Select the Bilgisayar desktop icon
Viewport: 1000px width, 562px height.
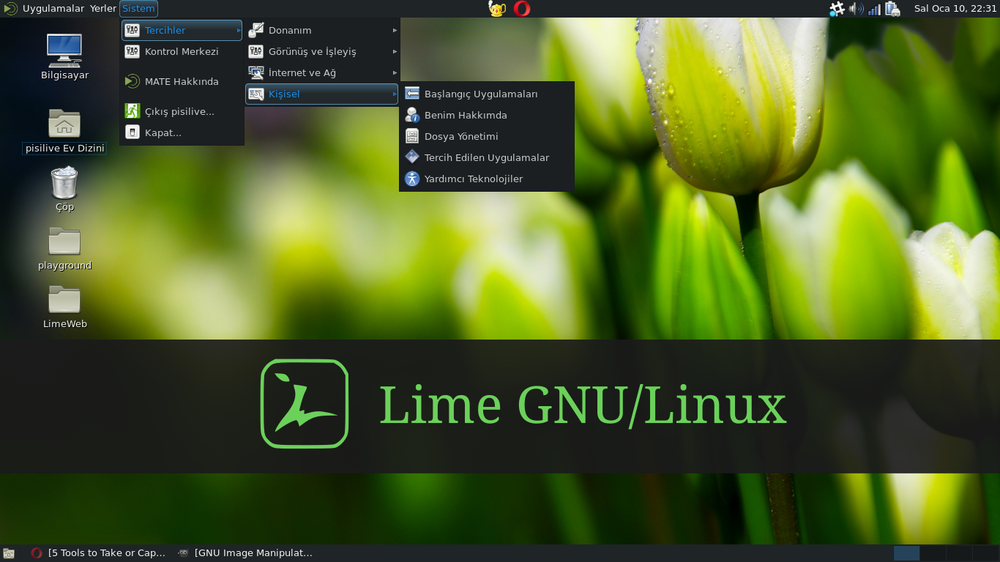(64, 57)
